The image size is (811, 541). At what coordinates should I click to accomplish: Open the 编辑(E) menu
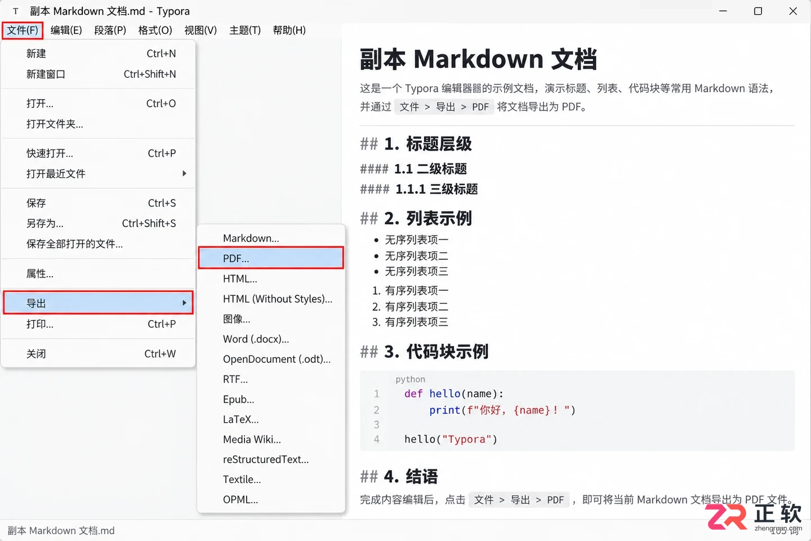(x=66, y=30)
